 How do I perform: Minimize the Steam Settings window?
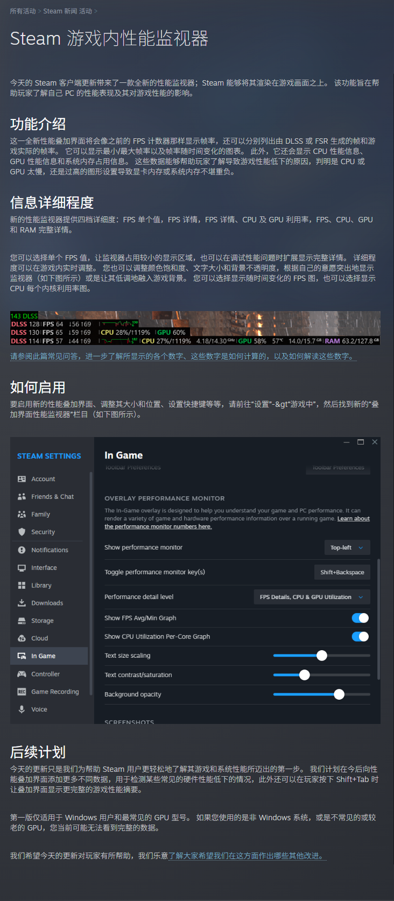347,442
